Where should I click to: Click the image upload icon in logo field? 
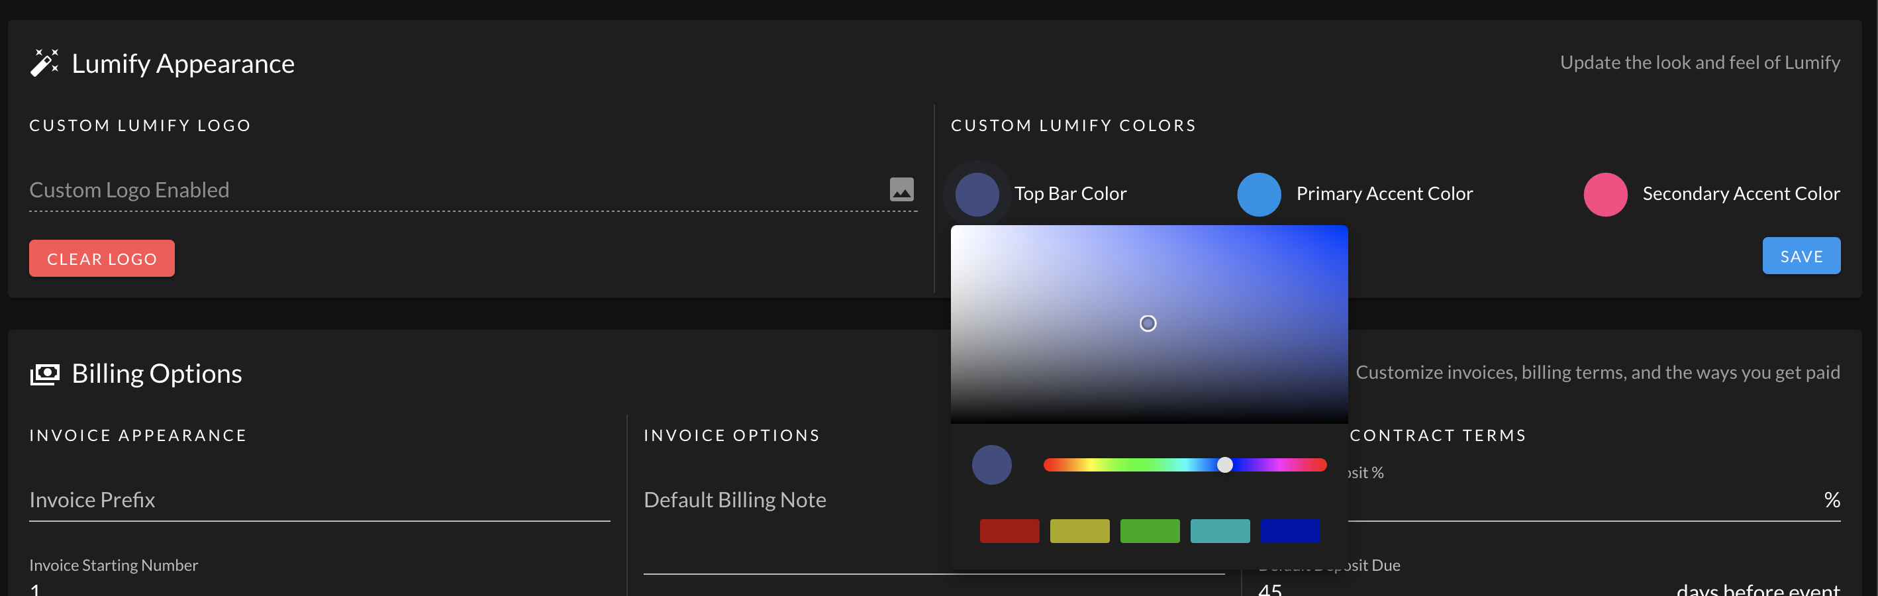coord(901,189)
